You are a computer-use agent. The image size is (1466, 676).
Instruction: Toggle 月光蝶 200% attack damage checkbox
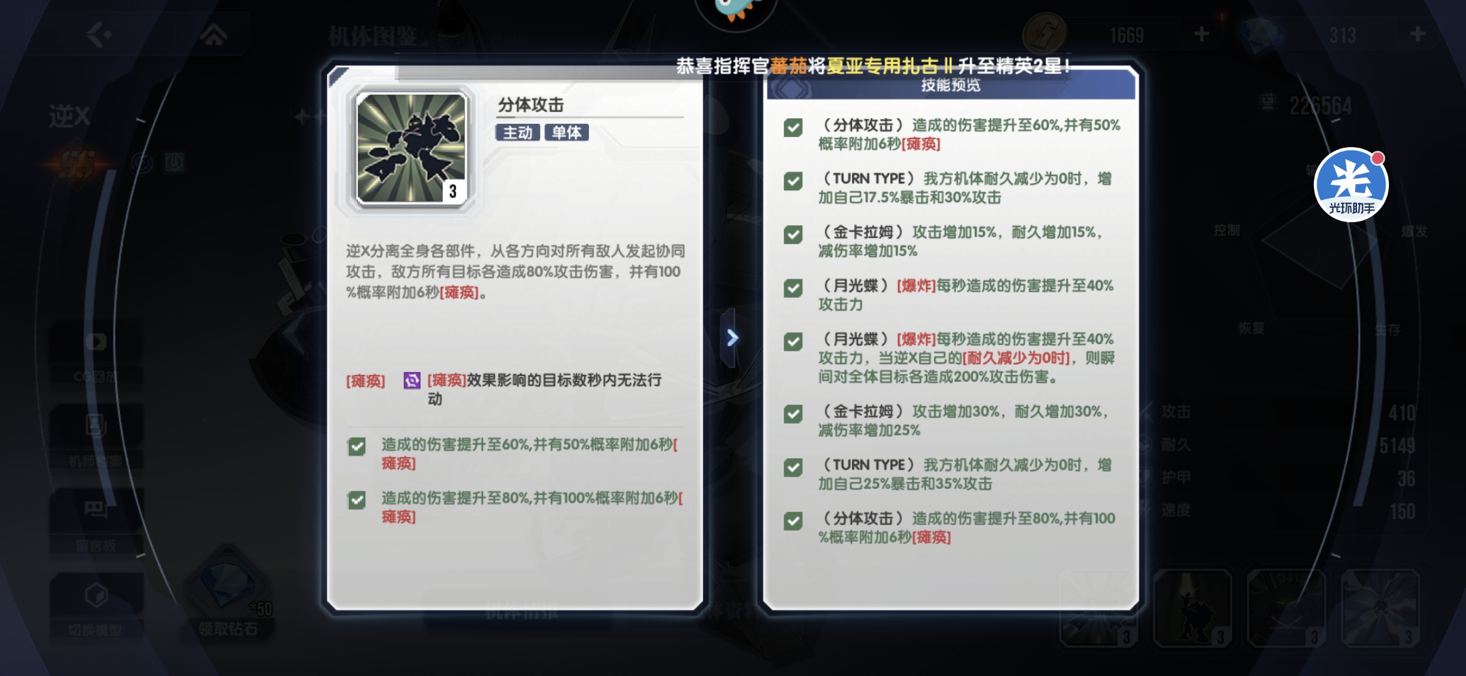coord(793,342)
